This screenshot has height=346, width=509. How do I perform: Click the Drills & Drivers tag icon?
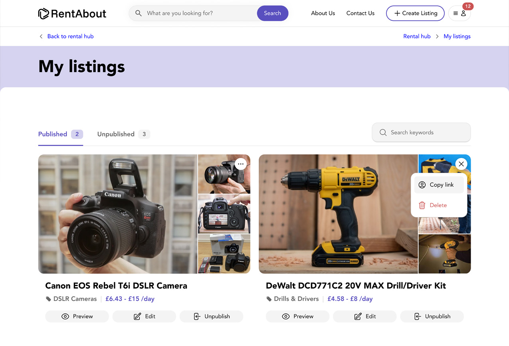pos(269,299)
